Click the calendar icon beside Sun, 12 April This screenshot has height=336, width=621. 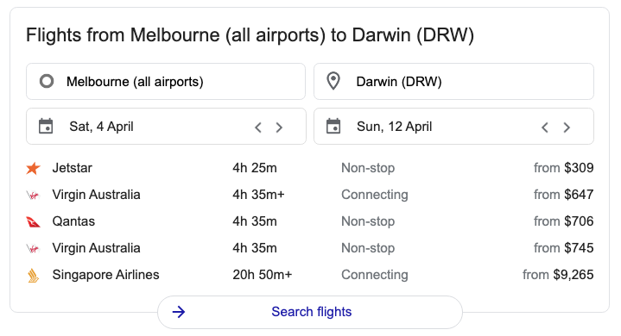click(x=333, y=127)
